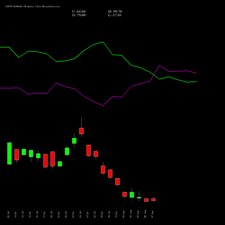
Task: Select the tall green first candlestick
Action: click(x=9, y=153)
